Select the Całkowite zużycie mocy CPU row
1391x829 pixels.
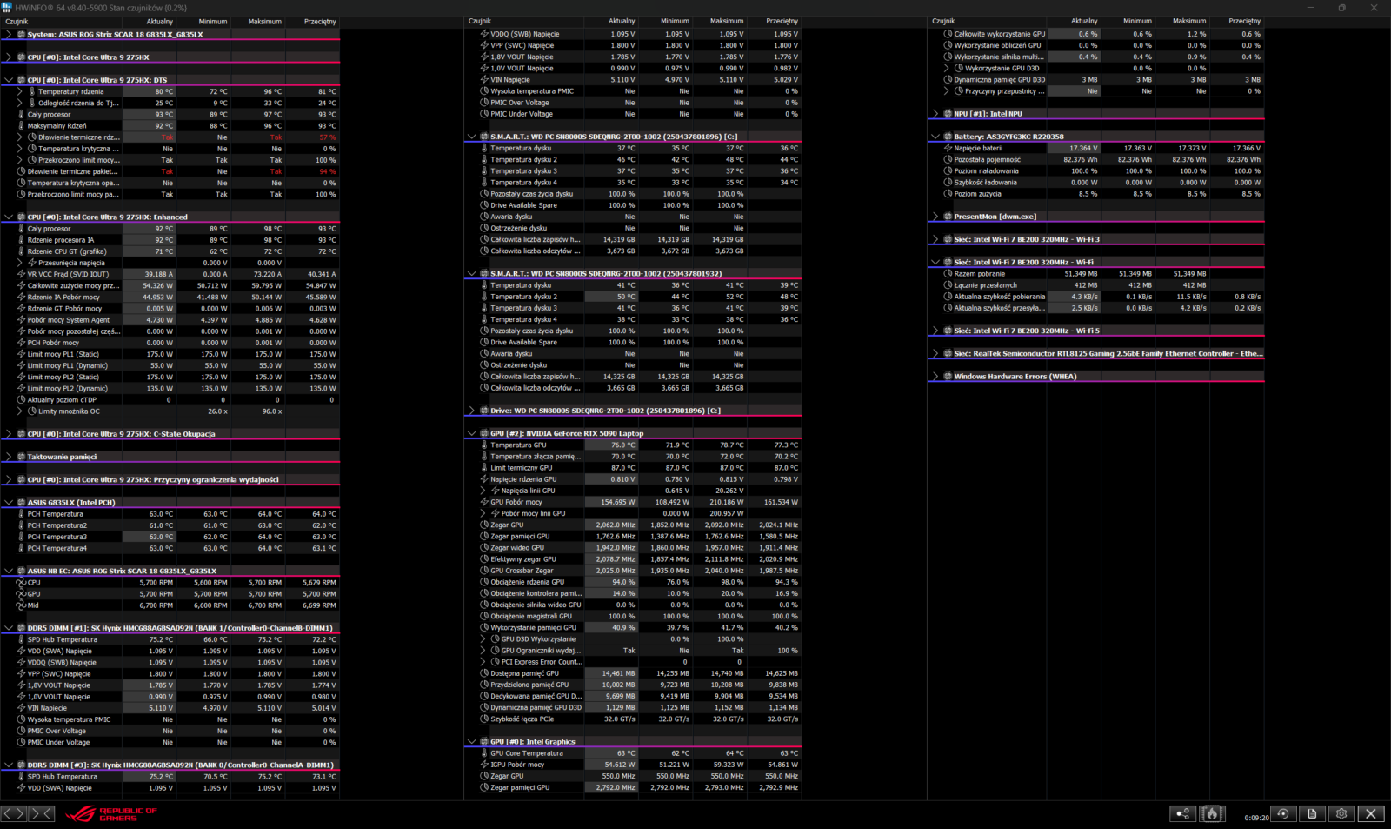tap(73, 285)
